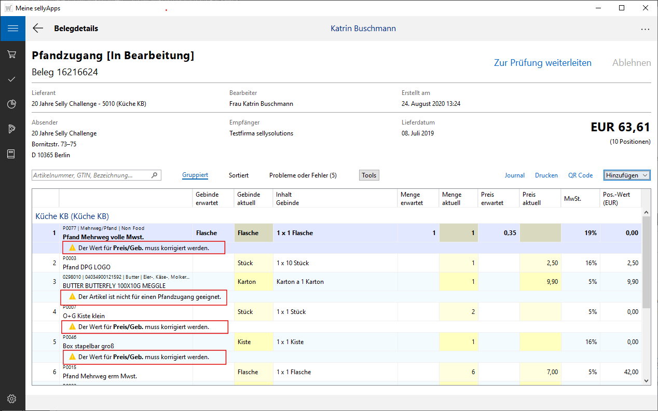The image size is (658, 411).
Task: Open the shopping cart section in sidebar
Action: coord(12,54)
